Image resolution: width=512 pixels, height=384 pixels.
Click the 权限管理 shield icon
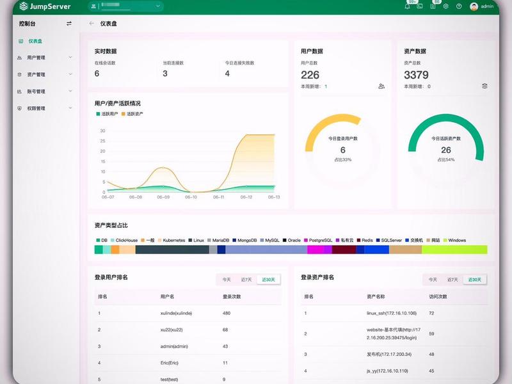(x=20, y=108)
